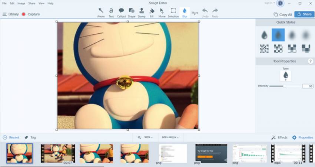Click the Share button
This screenshot has height=167, width=315.
coord(304,14)
